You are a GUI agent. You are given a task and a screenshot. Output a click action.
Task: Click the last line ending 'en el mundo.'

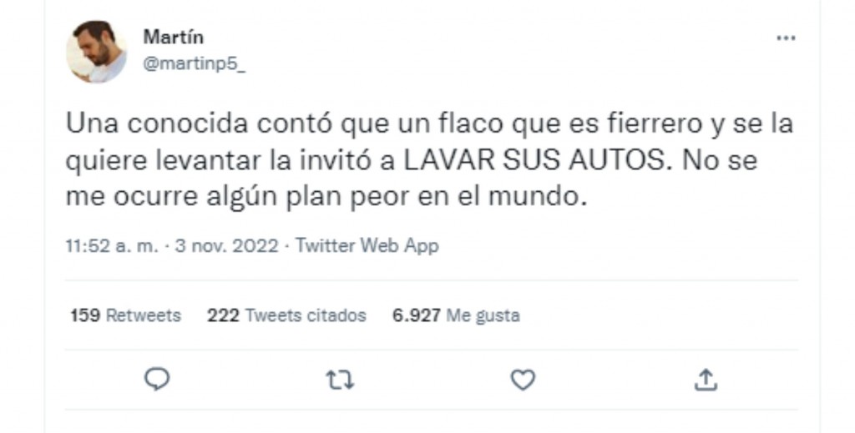pos(326,197)
